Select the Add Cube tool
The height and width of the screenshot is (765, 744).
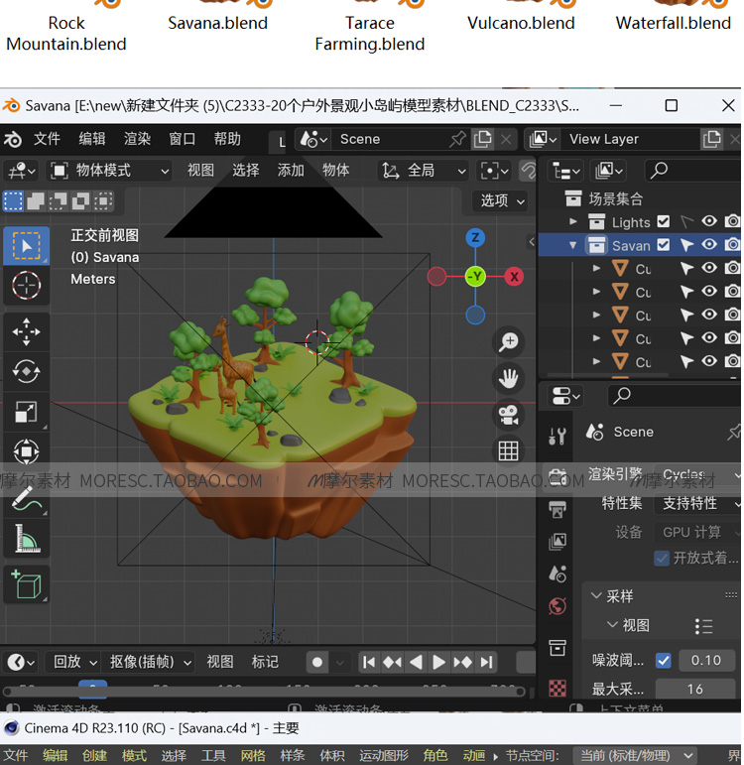pyautogui.click(x=27, y=585)
